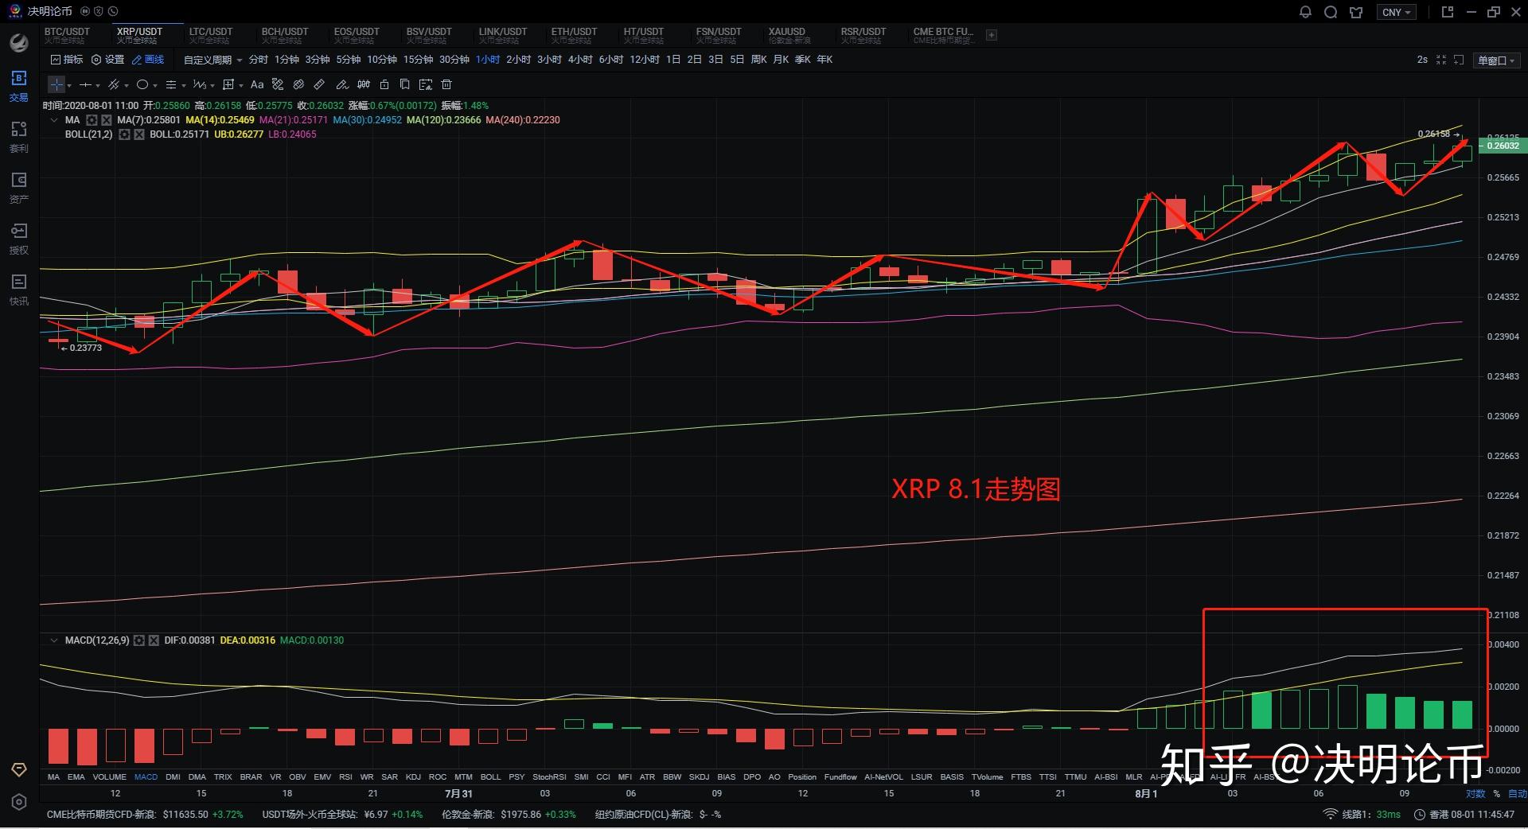Select the 1日 (daily) timeframe
This screenshot has width=1528, height=829.
(672, 59)
